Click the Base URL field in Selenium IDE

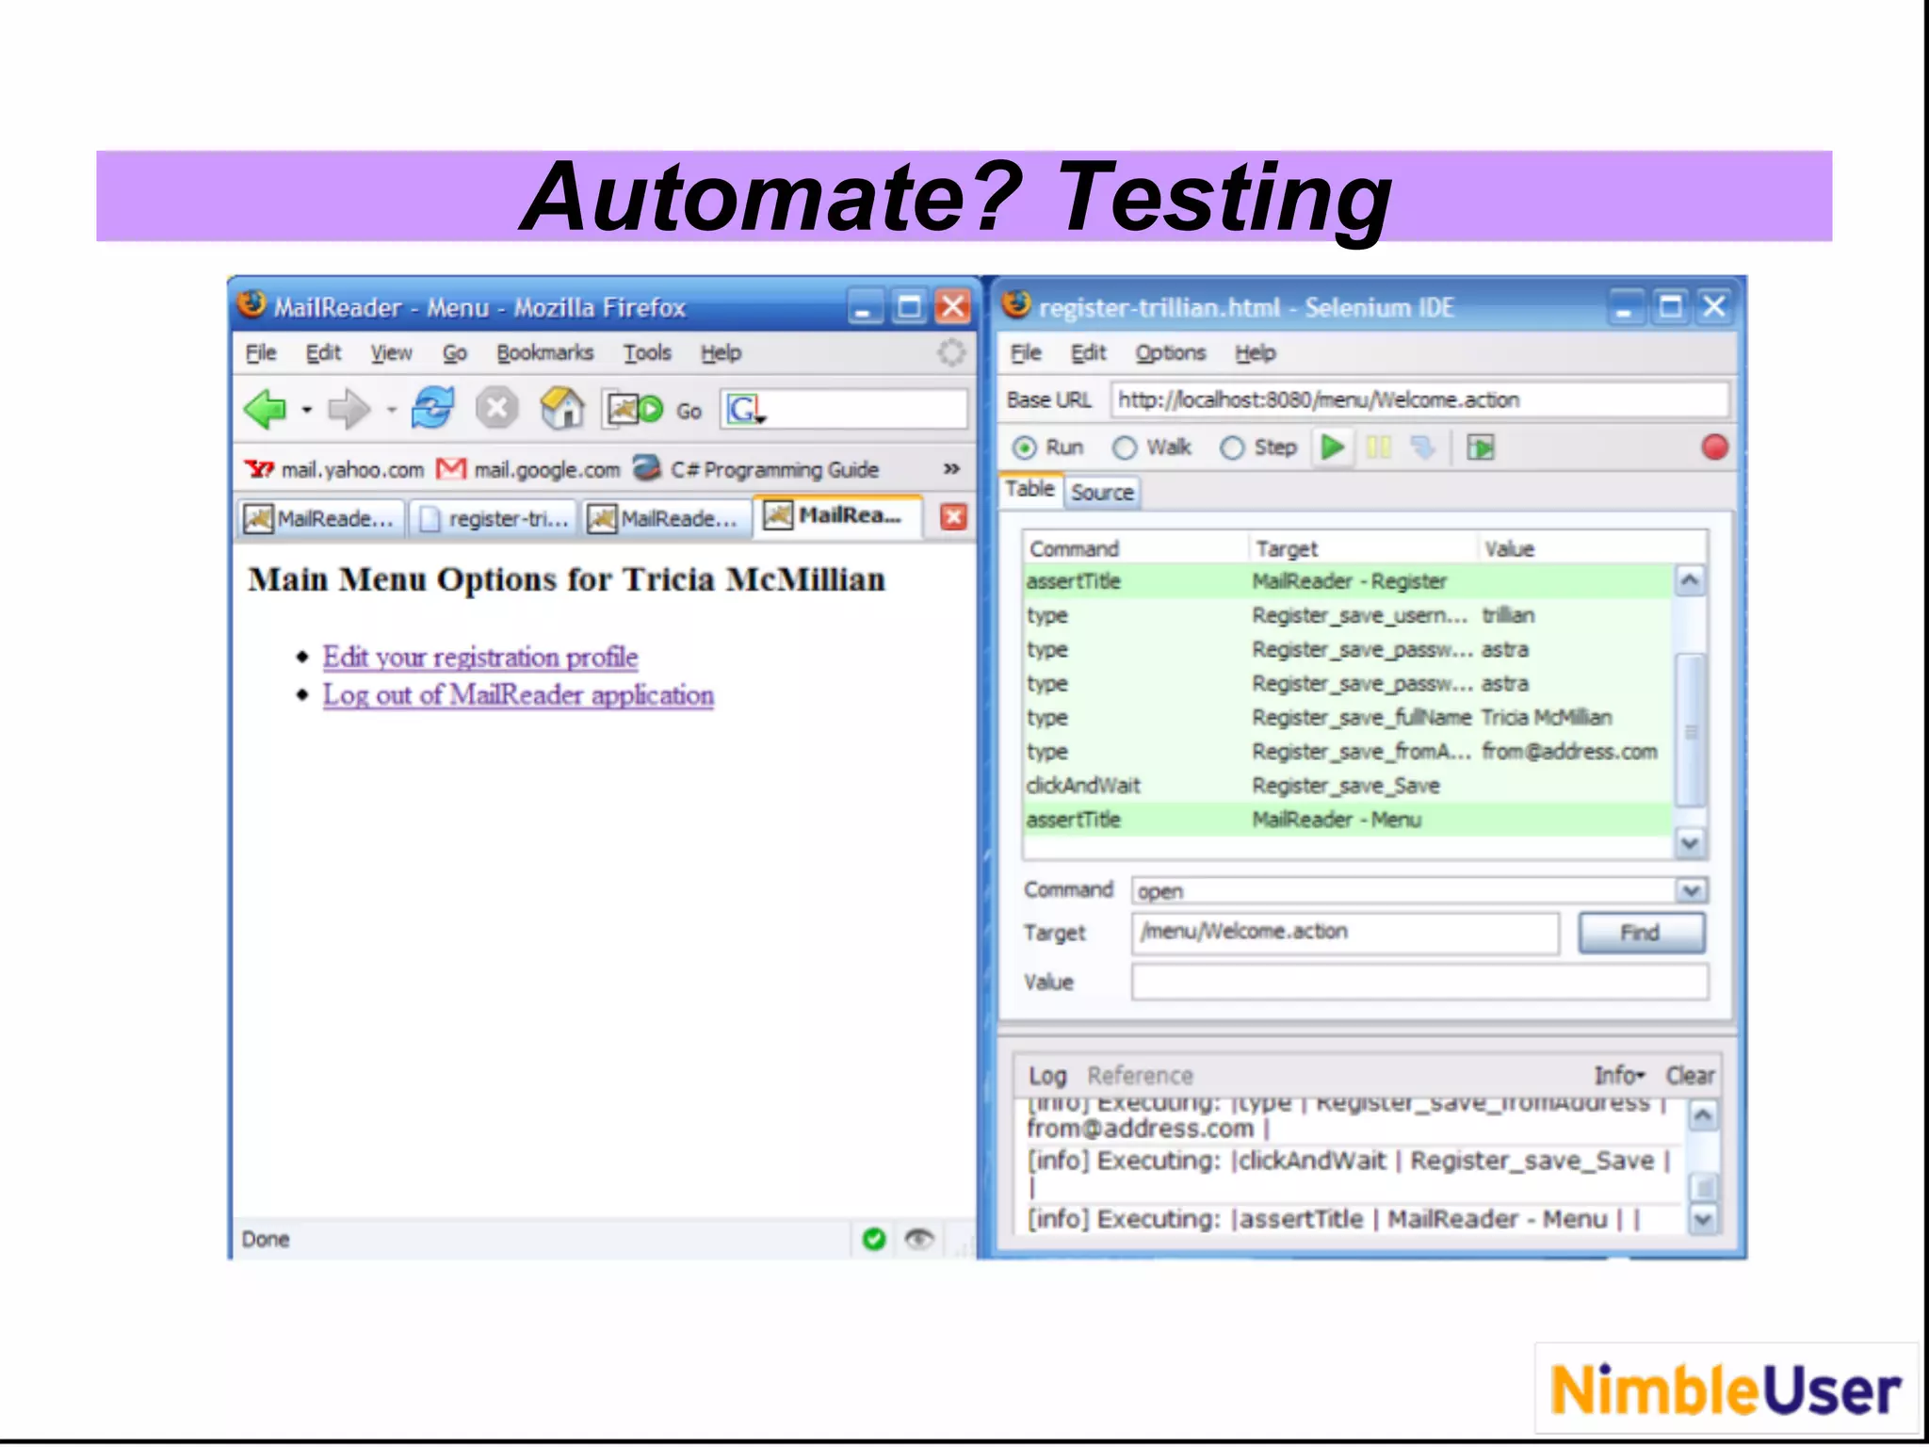[x=1419, y=400]
